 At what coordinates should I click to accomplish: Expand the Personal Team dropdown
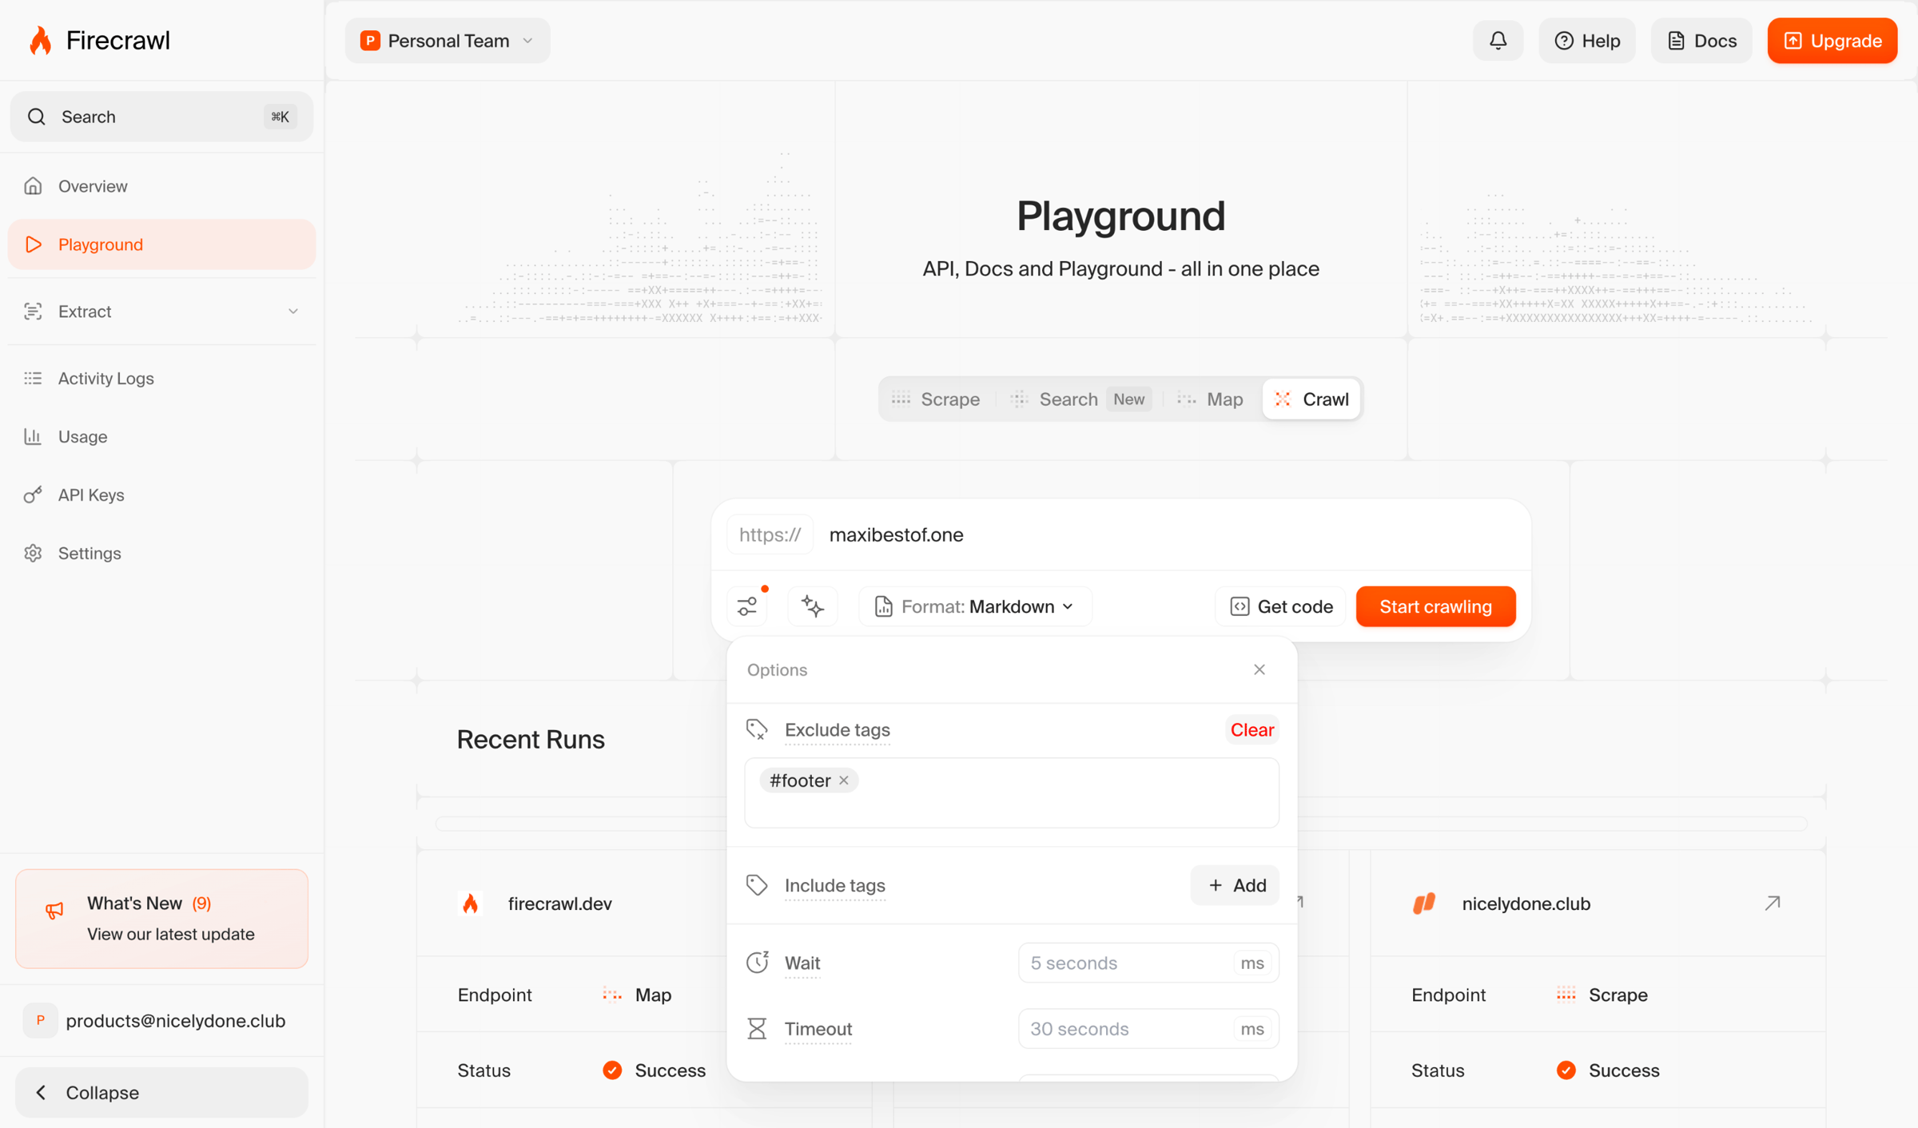tap(448, 41)
